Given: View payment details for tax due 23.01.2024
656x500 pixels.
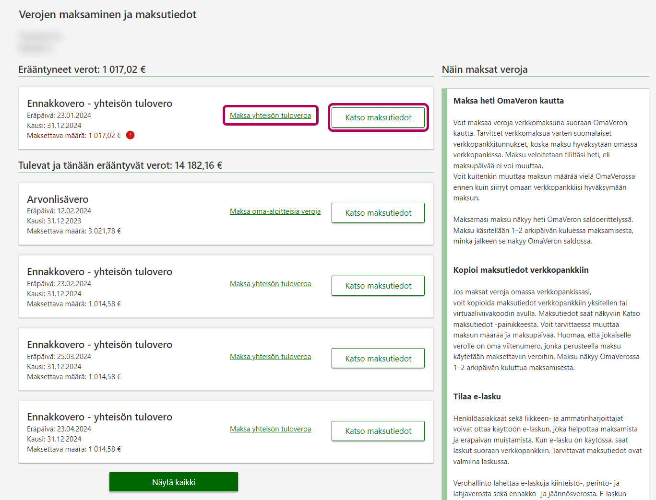Looking at the screenshot, I should click(x=378, y=117).
